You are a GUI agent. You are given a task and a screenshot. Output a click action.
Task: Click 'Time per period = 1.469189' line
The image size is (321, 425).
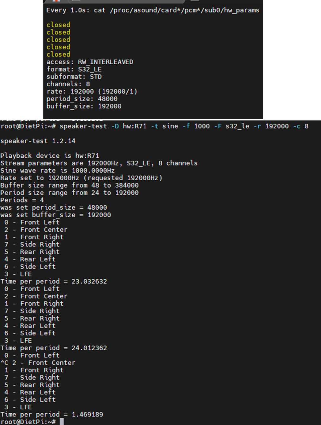tap(51, 414)
